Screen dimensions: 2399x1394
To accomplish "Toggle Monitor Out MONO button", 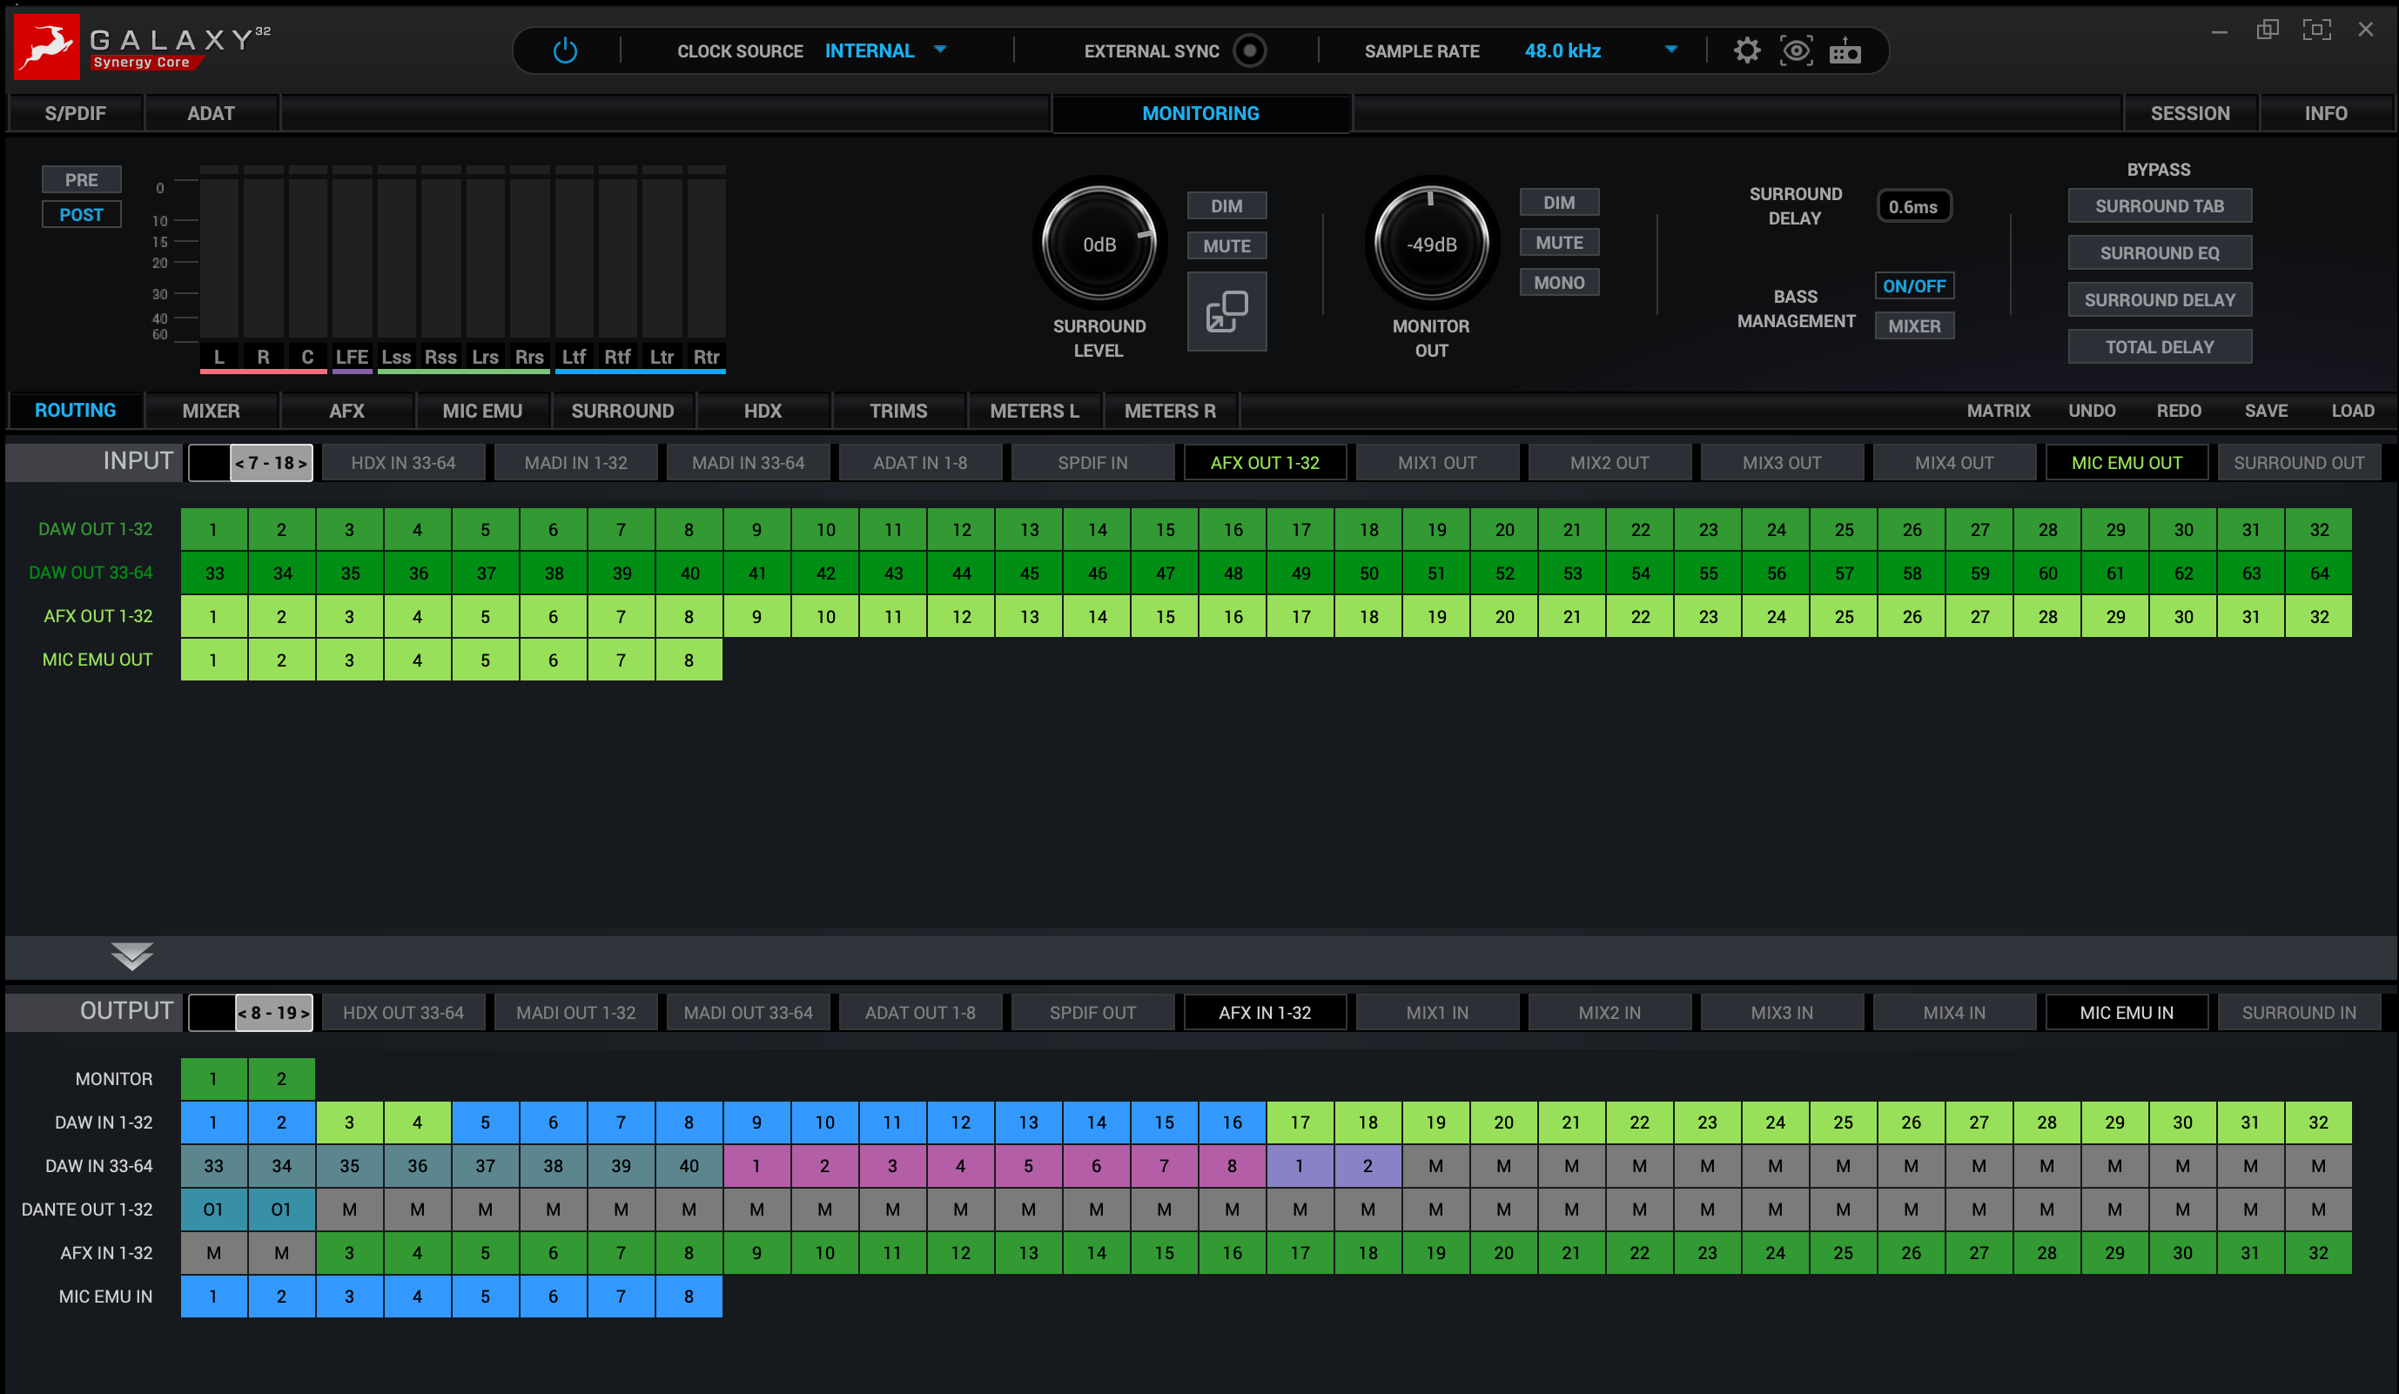I will tap(1558, 283).
